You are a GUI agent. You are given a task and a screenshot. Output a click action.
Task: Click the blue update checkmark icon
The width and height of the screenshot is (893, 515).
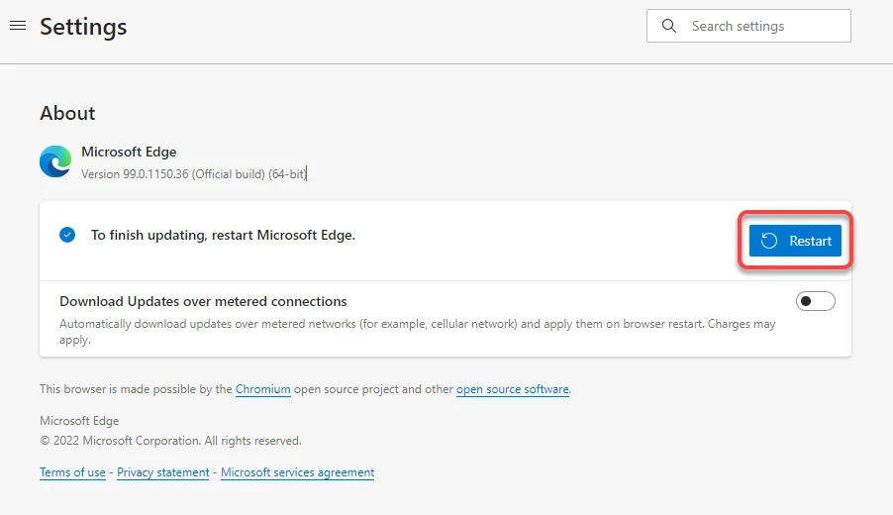67,235
